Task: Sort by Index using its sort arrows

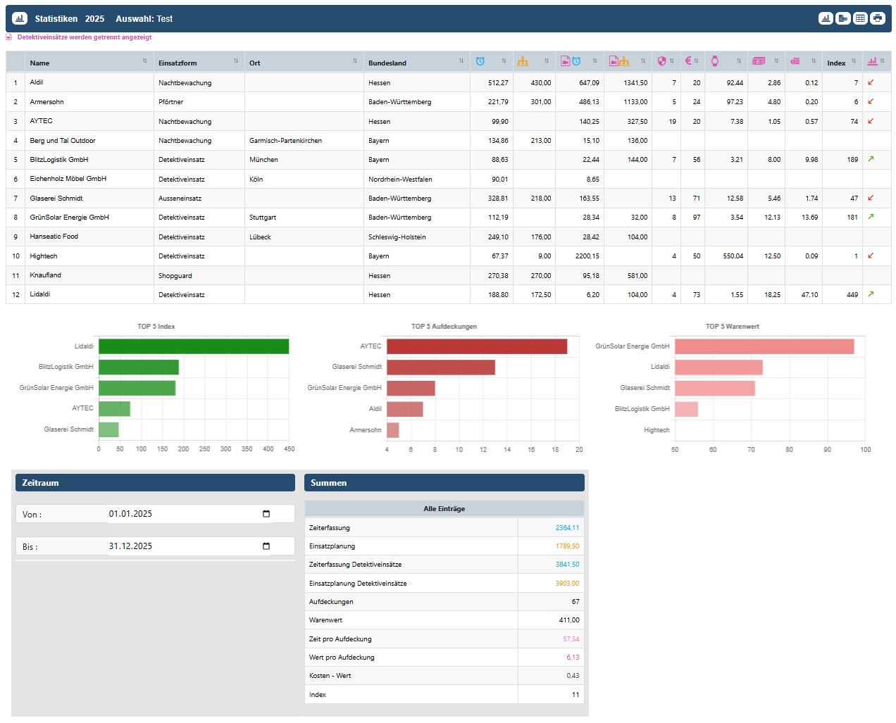Action: [x=854, y=61]
